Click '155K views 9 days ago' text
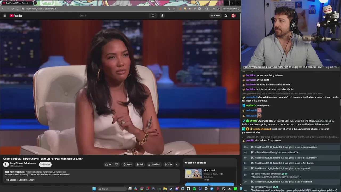Screen dimensions: 341x192 [14, 172]
